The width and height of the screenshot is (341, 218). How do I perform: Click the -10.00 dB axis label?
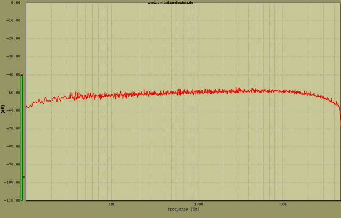click(x=12, y=21)
